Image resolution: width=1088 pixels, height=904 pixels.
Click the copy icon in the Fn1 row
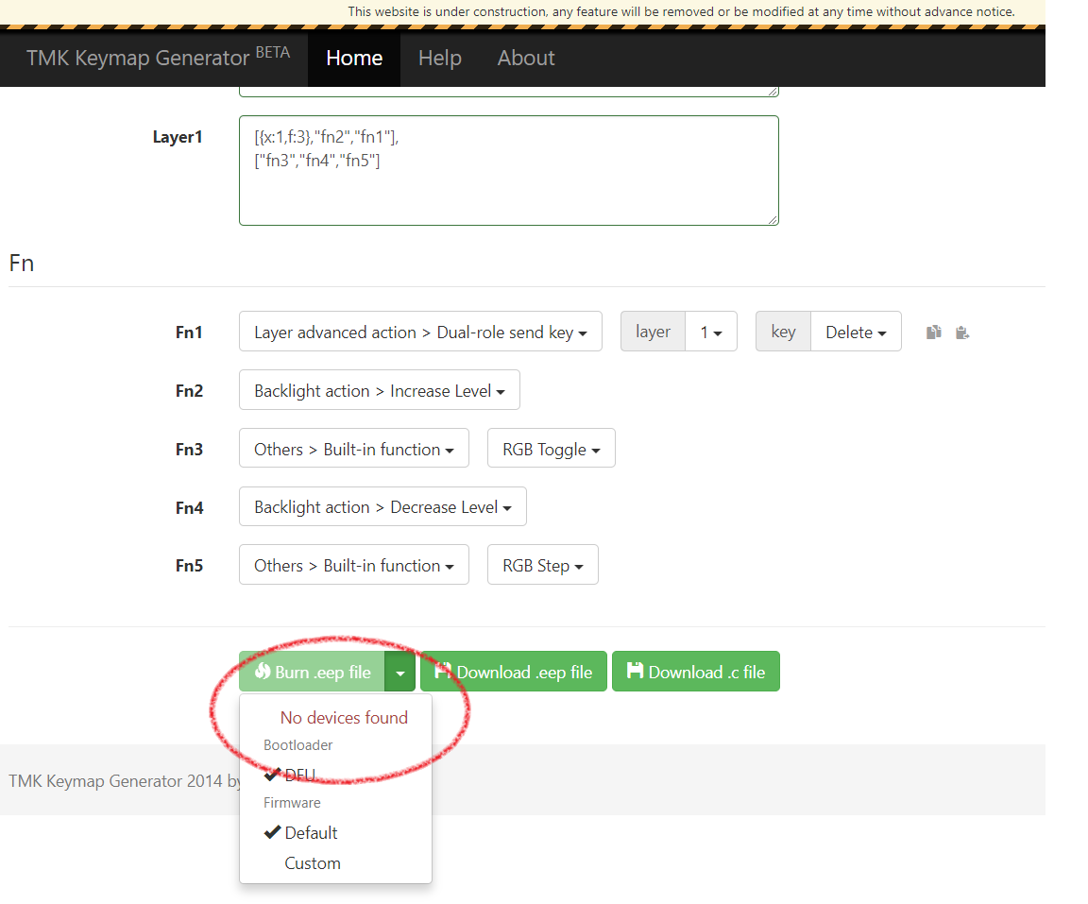click(x=934, y=333)
